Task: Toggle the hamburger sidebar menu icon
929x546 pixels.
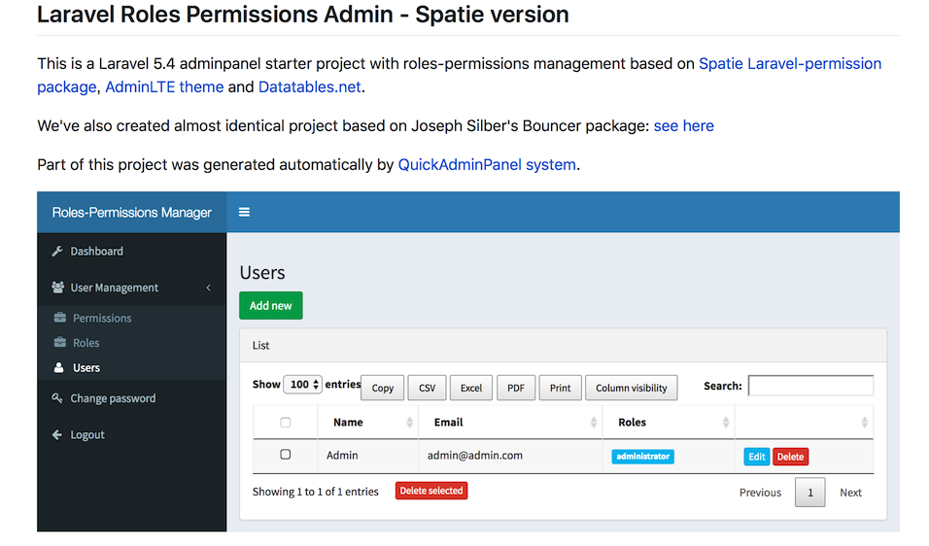Action: coord(244,212)
